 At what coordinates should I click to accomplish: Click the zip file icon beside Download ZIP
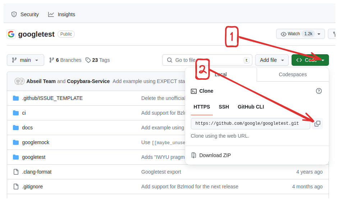194,155
